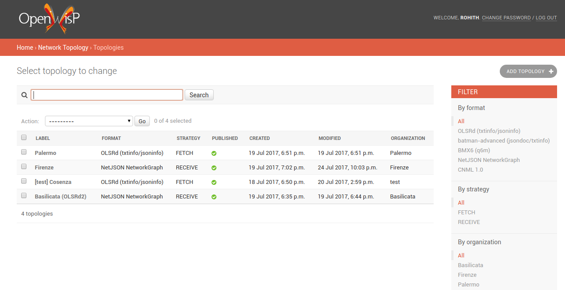Open Palermo topology
The image size is (565, 290).
[x=45, y=153]
